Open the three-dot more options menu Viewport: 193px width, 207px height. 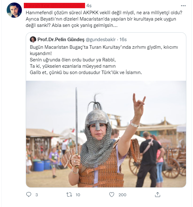(183, 6)
